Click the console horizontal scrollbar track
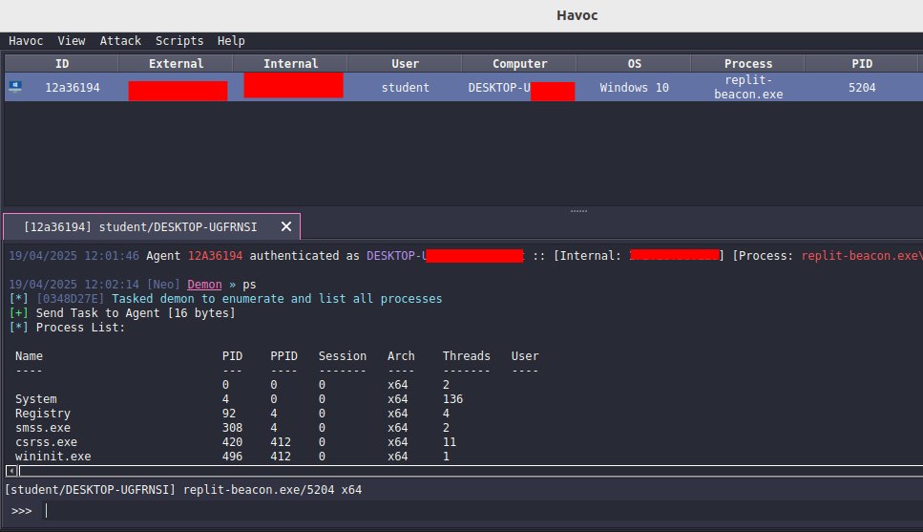 471,471
